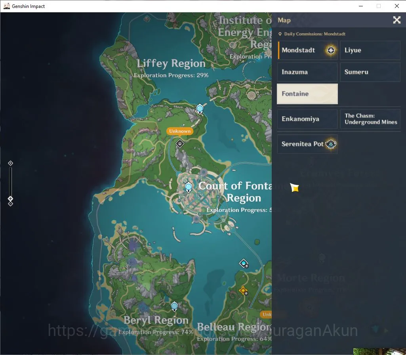Viewport: 406px width, 355px height.
Task: Click Exploration Progress: 74% text
Action: point(156,332)
